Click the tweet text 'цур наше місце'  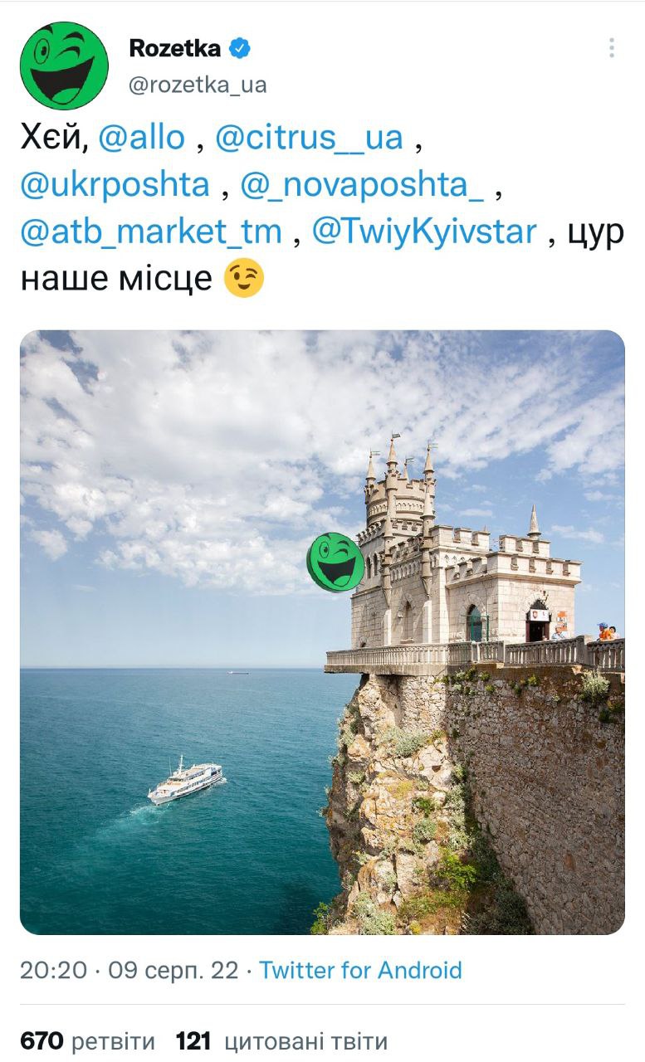(x=322, y=256)
